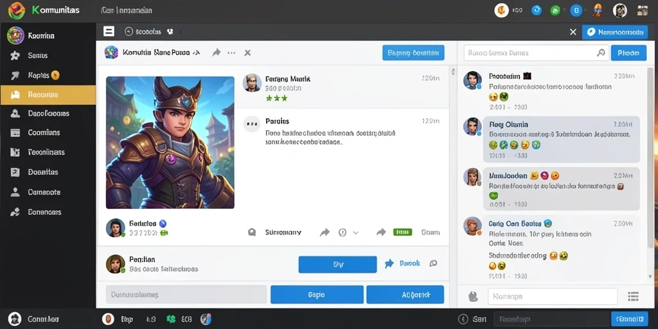
Task: Click the post scrollbar handle near the top
Action: 453,72
